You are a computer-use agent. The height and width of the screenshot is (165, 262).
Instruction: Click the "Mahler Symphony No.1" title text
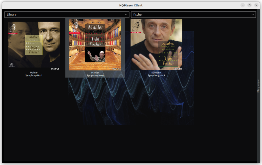[x=34, y=74]
